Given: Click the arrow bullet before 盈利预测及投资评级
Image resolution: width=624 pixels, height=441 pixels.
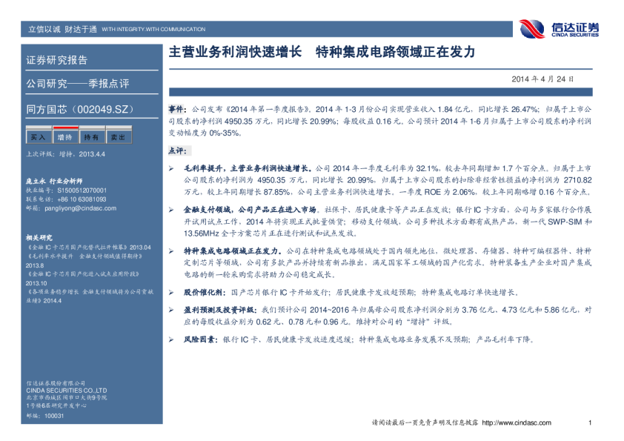Looking at the screenshot, I should [x=171, y=309].
